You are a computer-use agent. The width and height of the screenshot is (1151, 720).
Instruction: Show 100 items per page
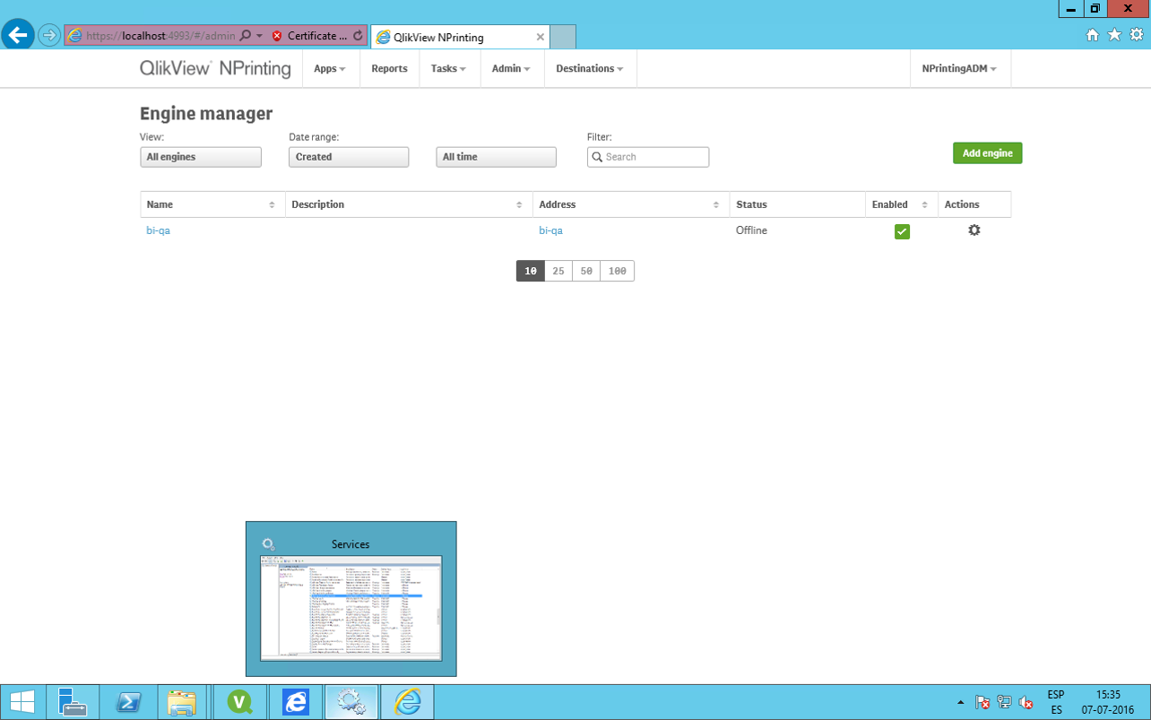[618, 271]
